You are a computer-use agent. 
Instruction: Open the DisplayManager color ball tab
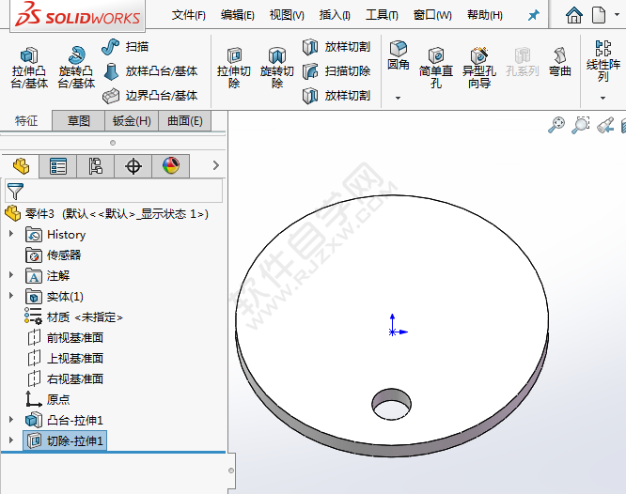point(171,166)
